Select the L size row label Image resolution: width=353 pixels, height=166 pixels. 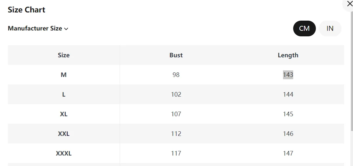(64, 94)
